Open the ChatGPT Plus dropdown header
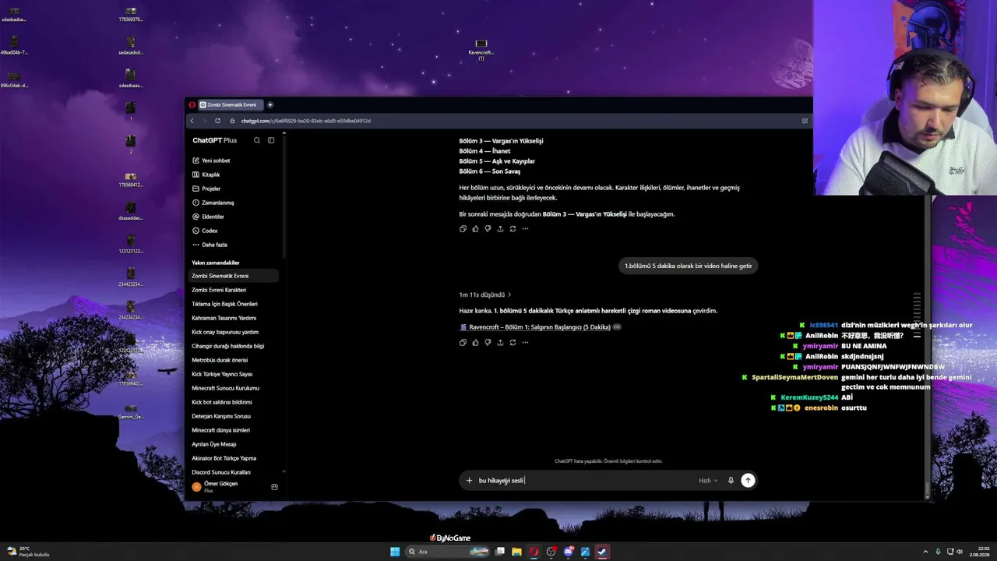 215,140
